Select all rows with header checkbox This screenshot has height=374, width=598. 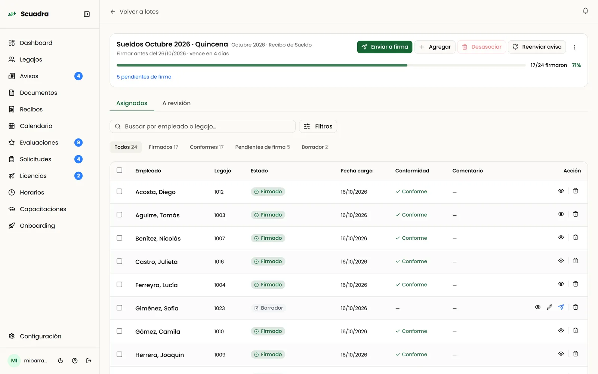[119, 170]
